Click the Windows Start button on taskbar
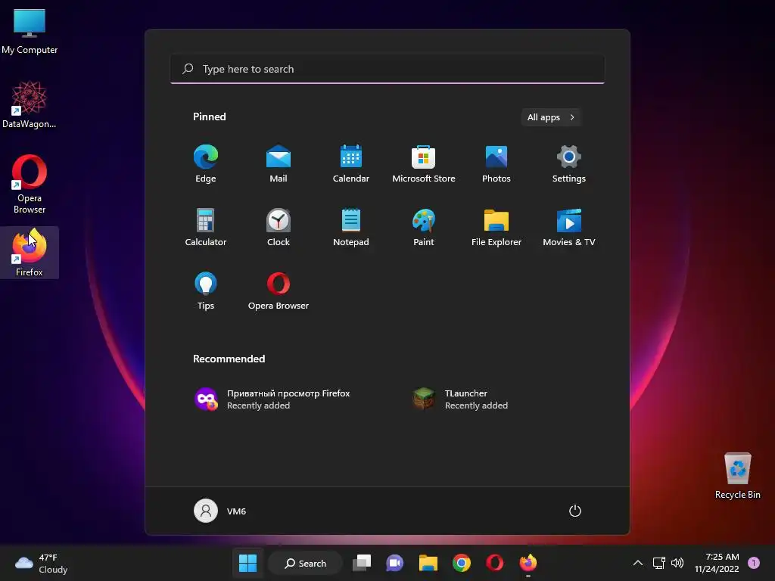The image size is (775, 581). 247,563
